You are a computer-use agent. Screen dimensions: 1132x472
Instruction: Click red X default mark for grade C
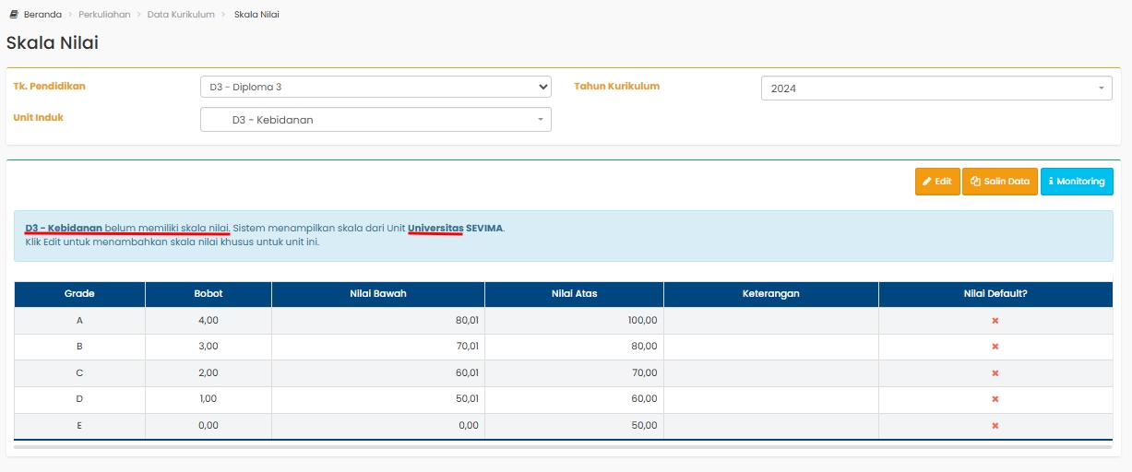pyautogui.click(x=995, y=373)
